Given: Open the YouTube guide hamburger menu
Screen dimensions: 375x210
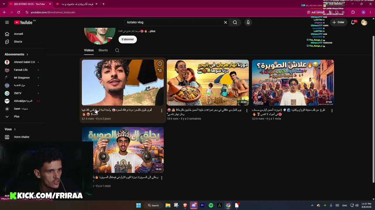Looking at the screenshot, I should [7, 22].
